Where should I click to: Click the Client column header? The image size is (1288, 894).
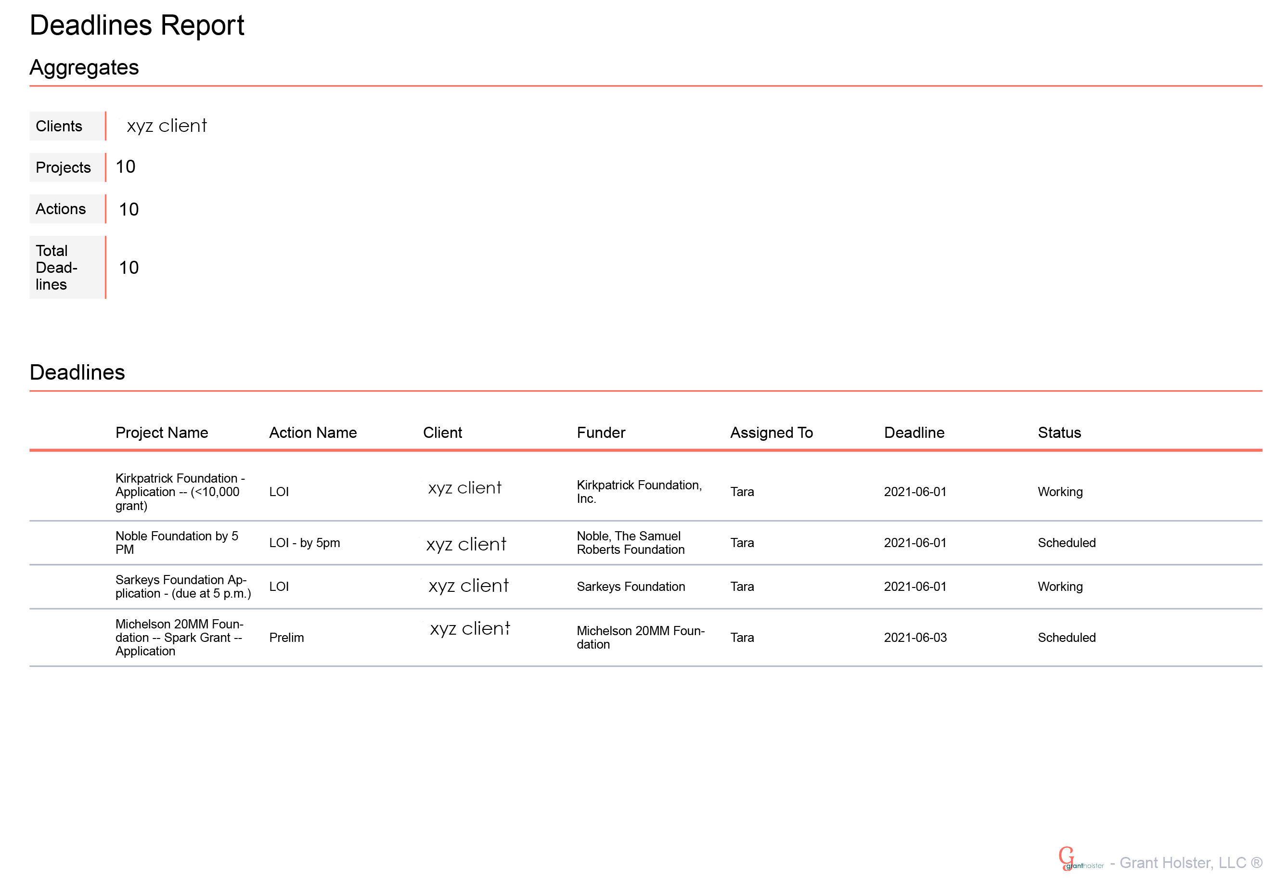coord(442,433)
